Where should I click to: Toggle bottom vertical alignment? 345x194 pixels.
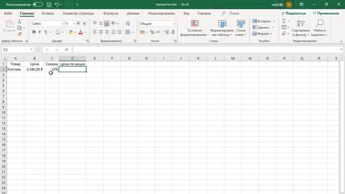(107, 23)
